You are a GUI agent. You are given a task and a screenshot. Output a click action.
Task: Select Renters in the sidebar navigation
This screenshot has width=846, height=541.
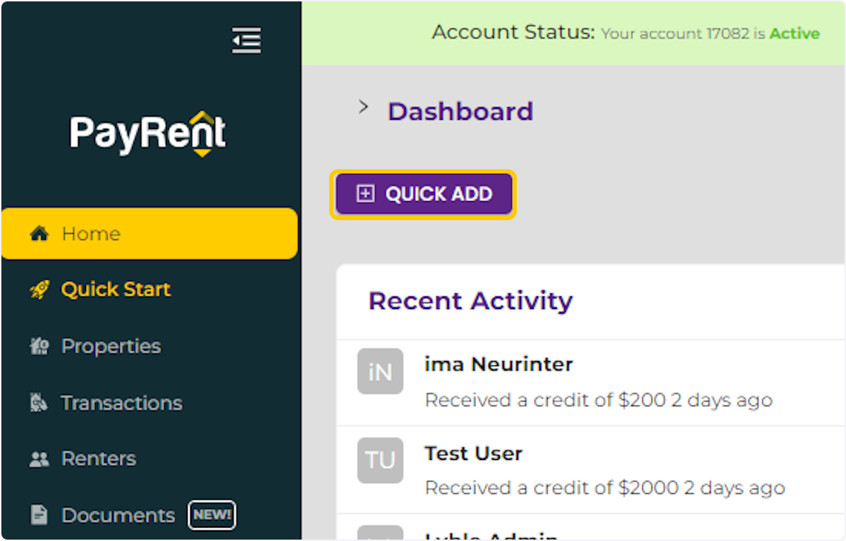click(98, 458)
